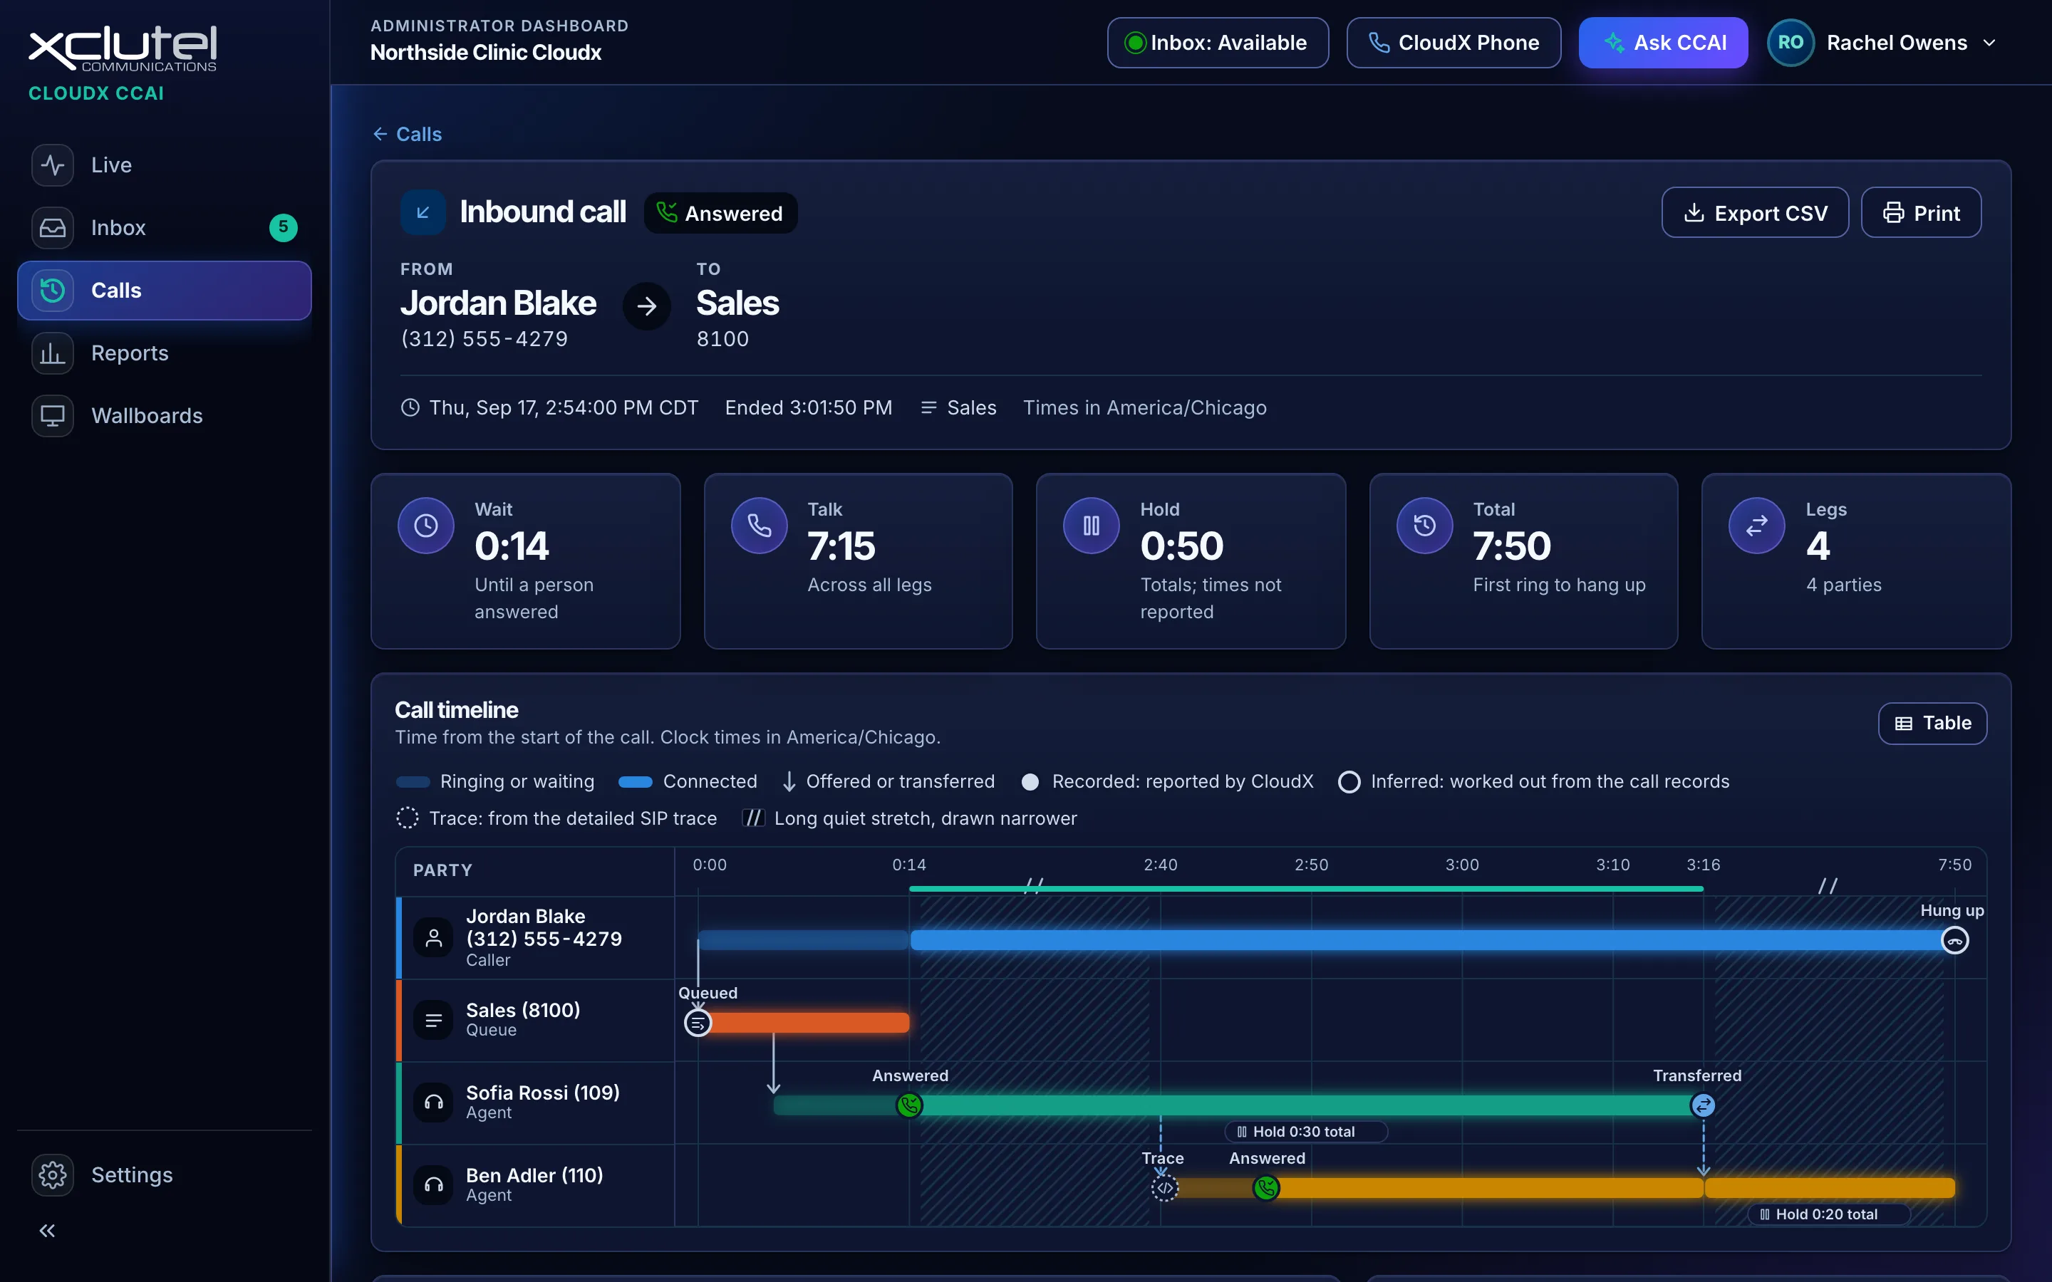Go back to Calls link

[x=408, y=134]
